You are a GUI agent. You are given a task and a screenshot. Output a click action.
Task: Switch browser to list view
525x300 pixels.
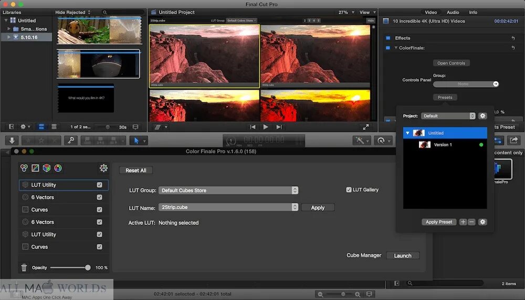pos(54,127)
